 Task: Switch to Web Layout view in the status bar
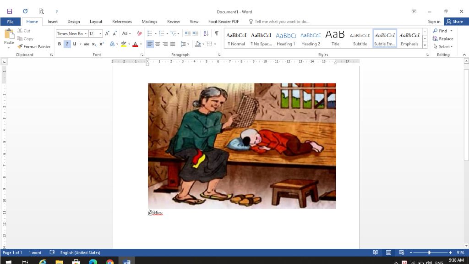pyautogui.click(x=402, y=253)
